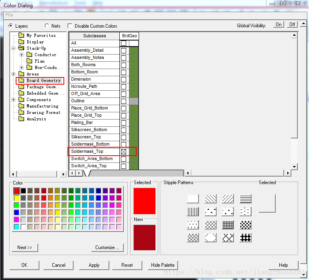Select the square grid stipple pattern
Screen dimensions: 309x280
[x=228, y=225]
